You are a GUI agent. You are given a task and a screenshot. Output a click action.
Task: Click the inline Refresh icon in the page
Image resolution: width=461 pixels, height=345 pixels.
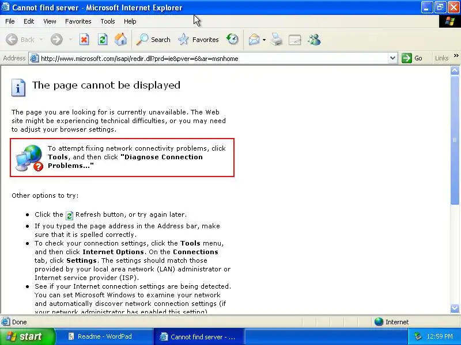69,215
